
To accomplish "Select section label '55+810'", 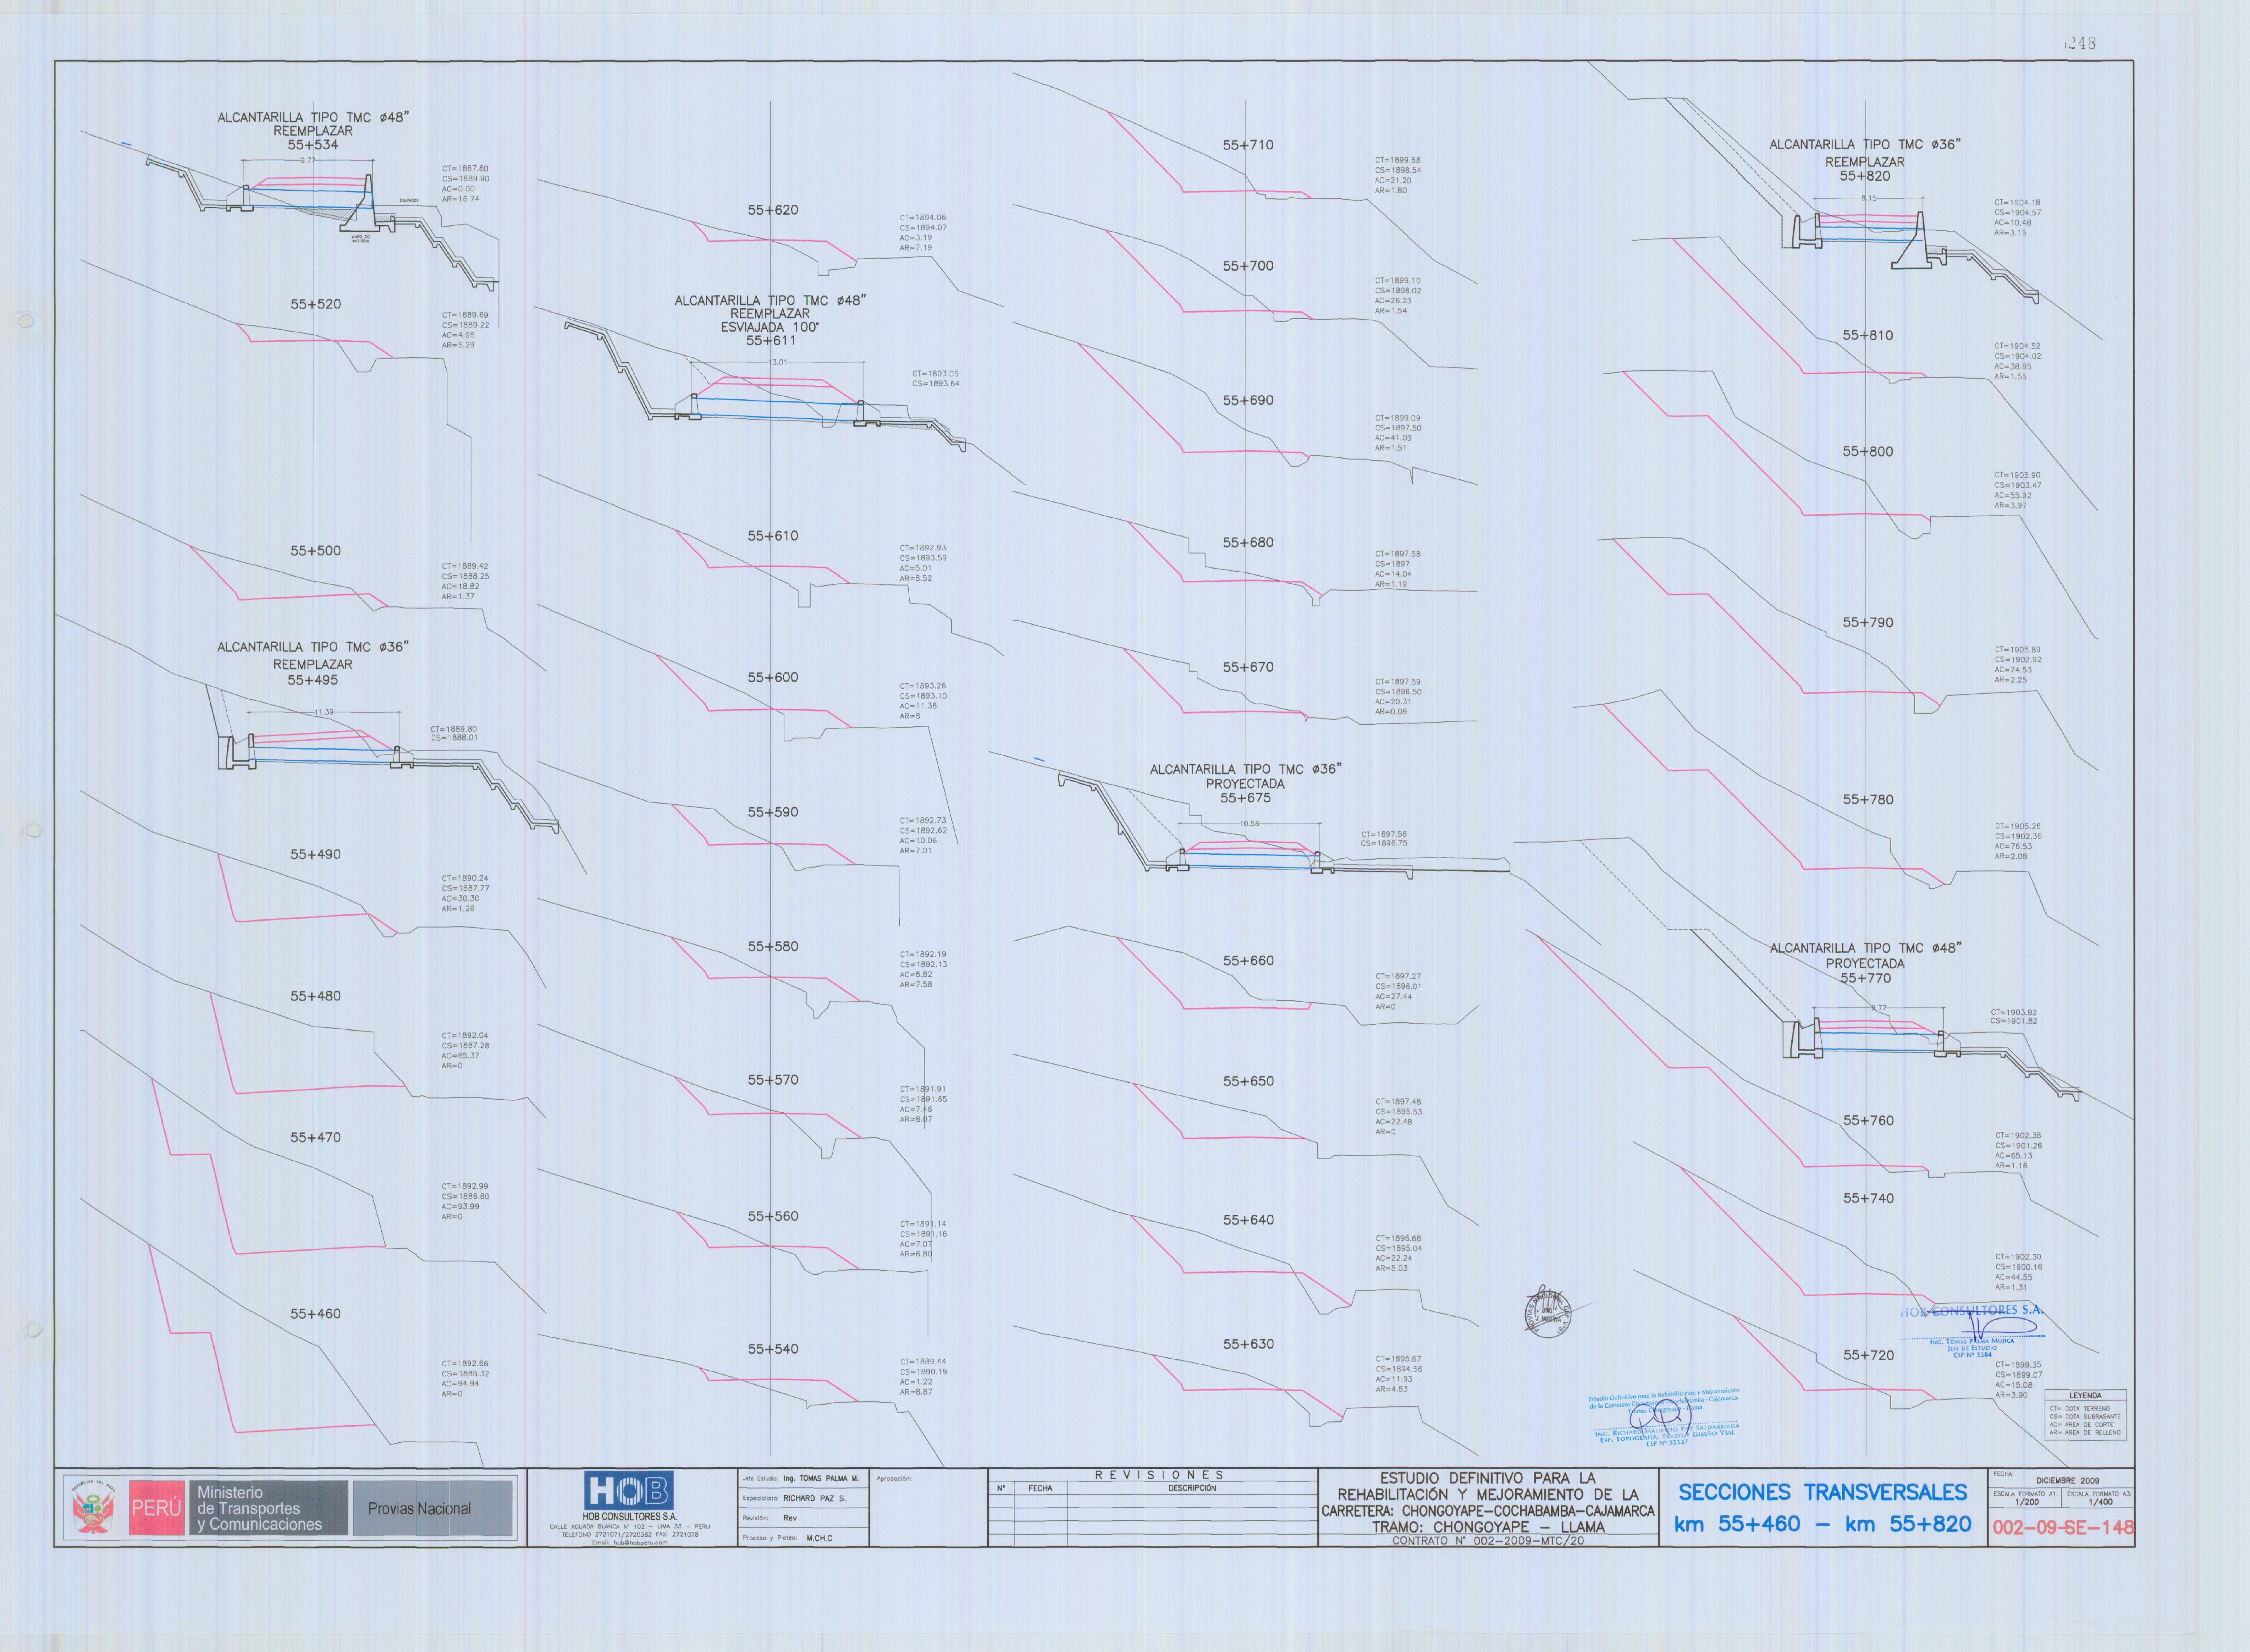I will [1868, 335].
